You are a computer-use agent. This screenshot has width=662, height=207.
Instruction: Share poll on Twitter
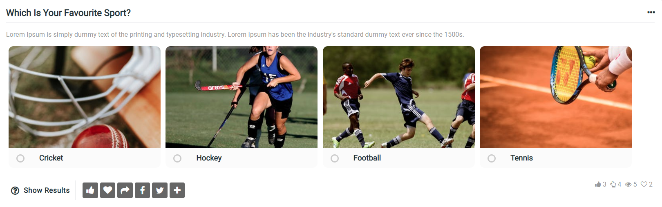(x=160, y=190)
